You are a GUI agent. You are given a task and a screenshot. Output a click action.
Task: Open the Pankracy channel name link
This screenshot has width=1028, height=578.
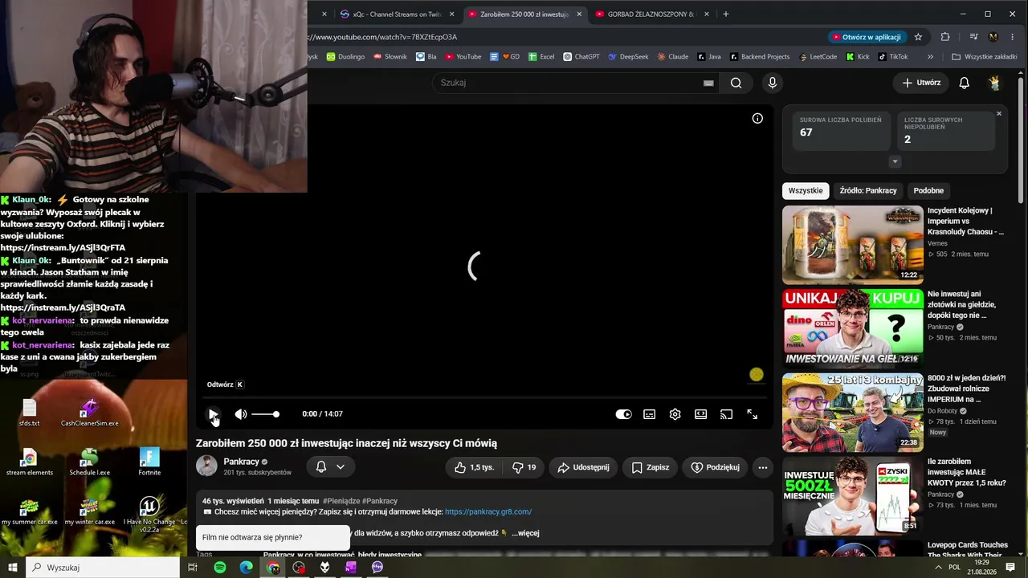click(241, 462)
